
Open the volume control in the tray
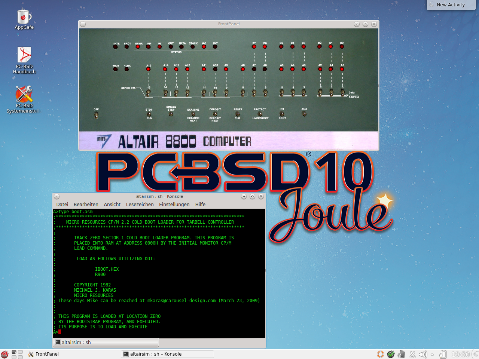pos(423,354)
